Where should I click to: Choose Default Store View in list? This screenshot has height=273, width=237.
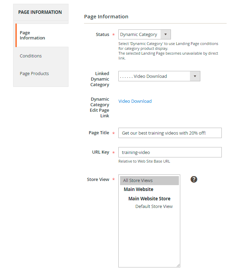pos(154,207)
